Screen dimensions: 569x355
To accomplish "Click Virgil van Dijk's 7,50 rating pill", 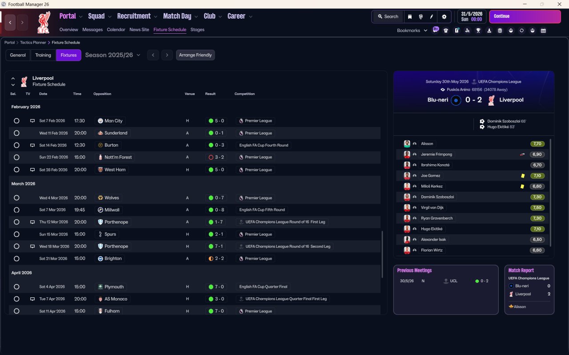I will (x=537, y=208).
